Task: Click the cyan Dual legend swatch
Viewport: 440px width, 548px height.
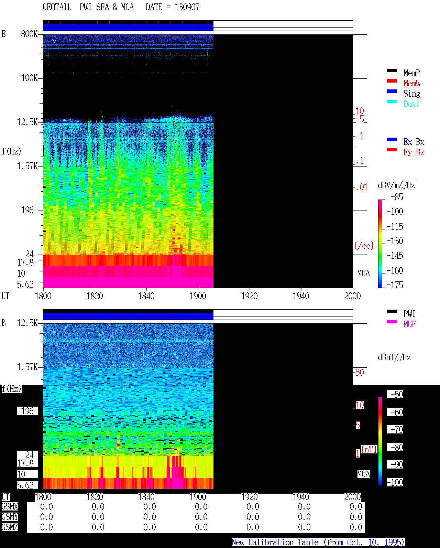Action: tap(392, 101)
